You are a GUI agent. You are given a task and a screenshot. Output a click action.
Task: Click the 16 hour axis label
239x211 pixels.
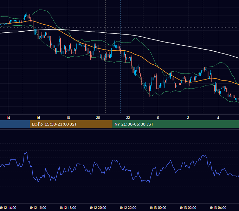coord(38,118)
